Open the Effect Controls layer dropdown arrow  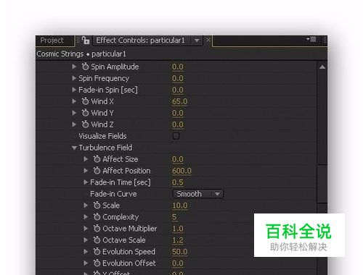197,41
